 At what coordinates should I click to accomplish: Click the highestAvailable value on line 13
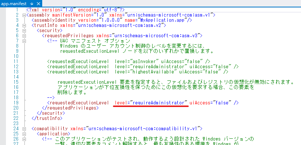(x=153, y=72)
